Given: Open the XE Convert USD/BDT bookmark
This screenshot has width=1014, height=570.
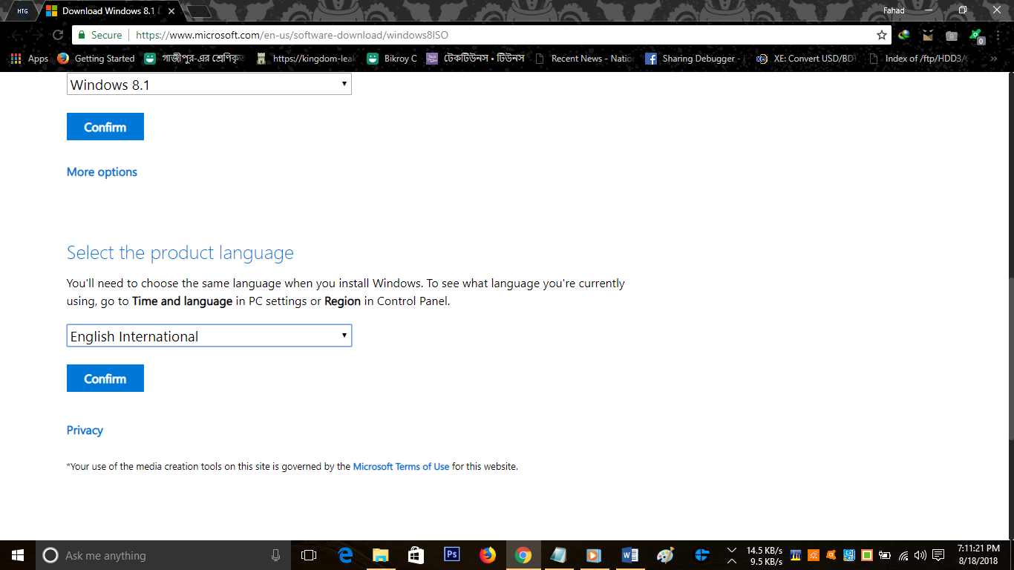Looking at the screenshot, I should 806,59.
